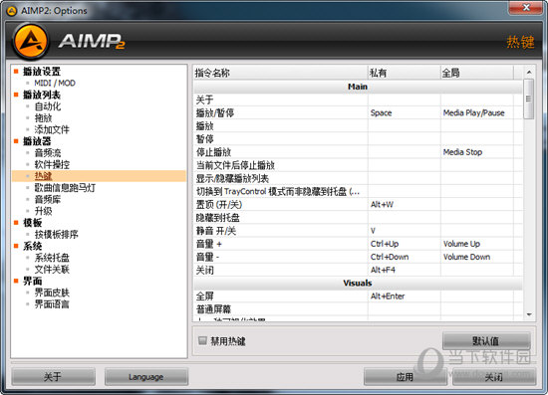The image size is (548, 395).
Task: Click the 指令名称 column header
Action: pos(281,73)
